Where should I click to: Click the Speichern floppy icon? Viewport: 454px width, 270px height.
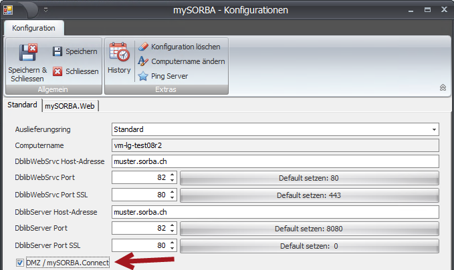(x=58, y=51)
